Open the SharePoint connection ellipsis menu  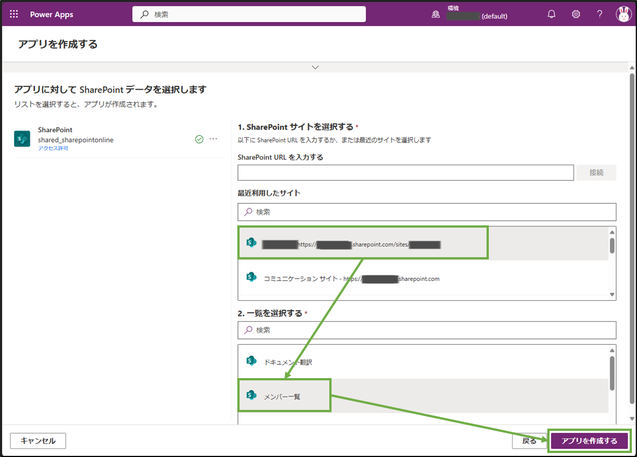213,139
